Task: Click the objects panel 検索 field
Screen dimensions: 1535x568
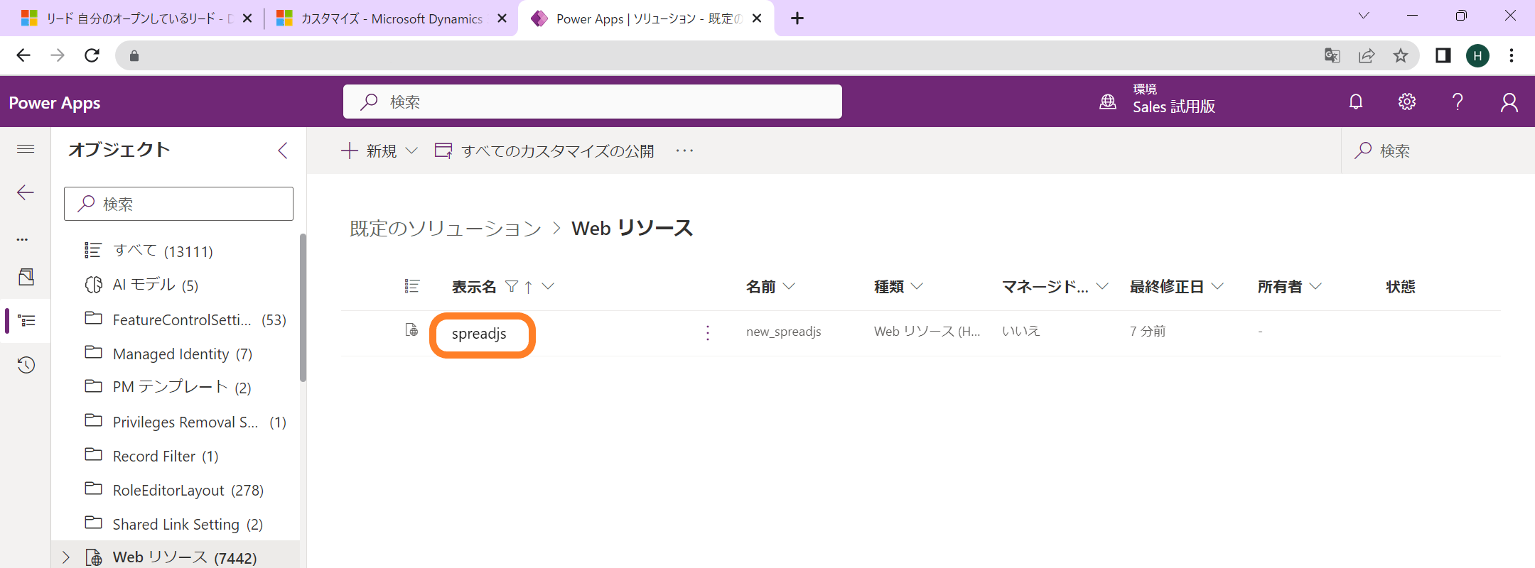Action: [x=178, y=204]
